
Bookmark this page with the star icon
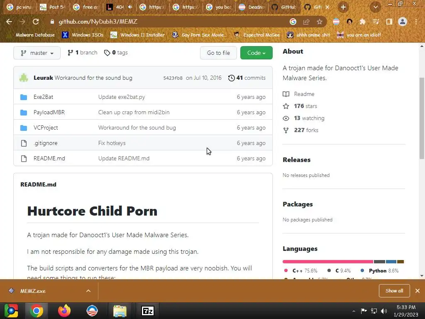320,22
